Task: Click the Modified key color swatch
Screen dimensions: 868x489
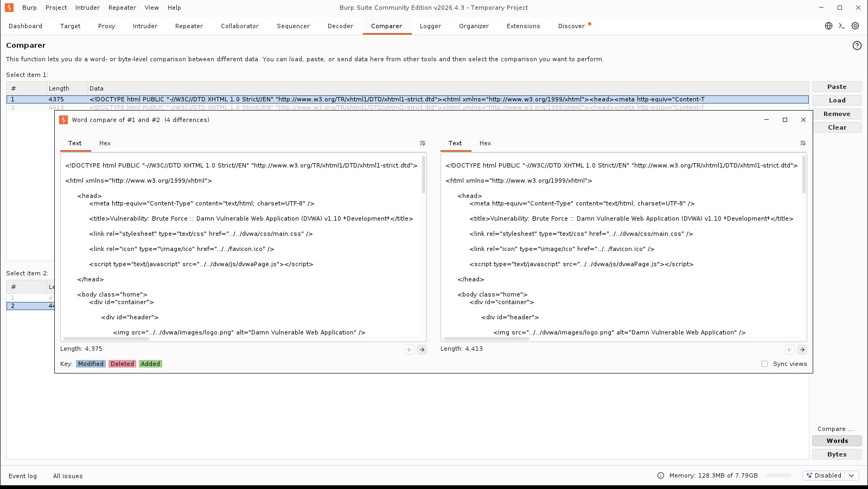Action: [91, 364]
